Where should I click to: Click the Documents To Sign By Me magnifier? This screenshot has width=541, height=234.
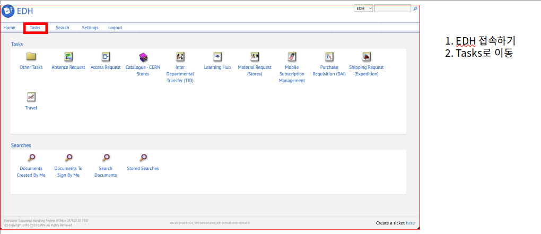coord(68,158)
